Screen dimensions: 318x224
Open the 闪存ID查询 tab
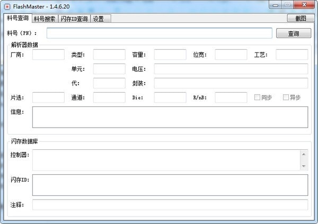click(x=74, y=19)
